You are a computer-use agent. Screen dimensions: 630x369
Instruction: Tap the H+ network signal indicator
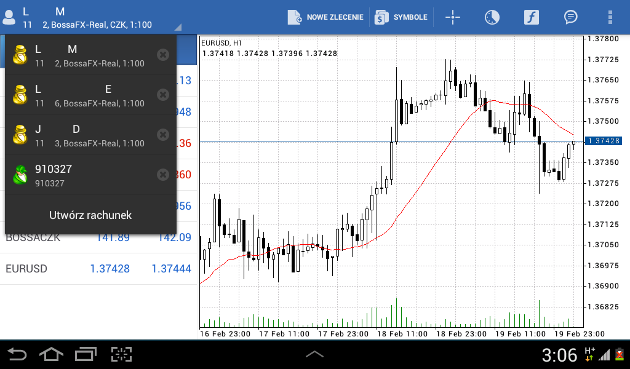point(589,354)
